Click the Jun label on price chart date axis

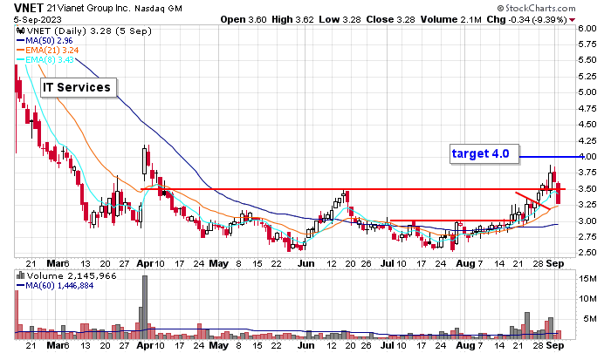[x=305, y=263]
